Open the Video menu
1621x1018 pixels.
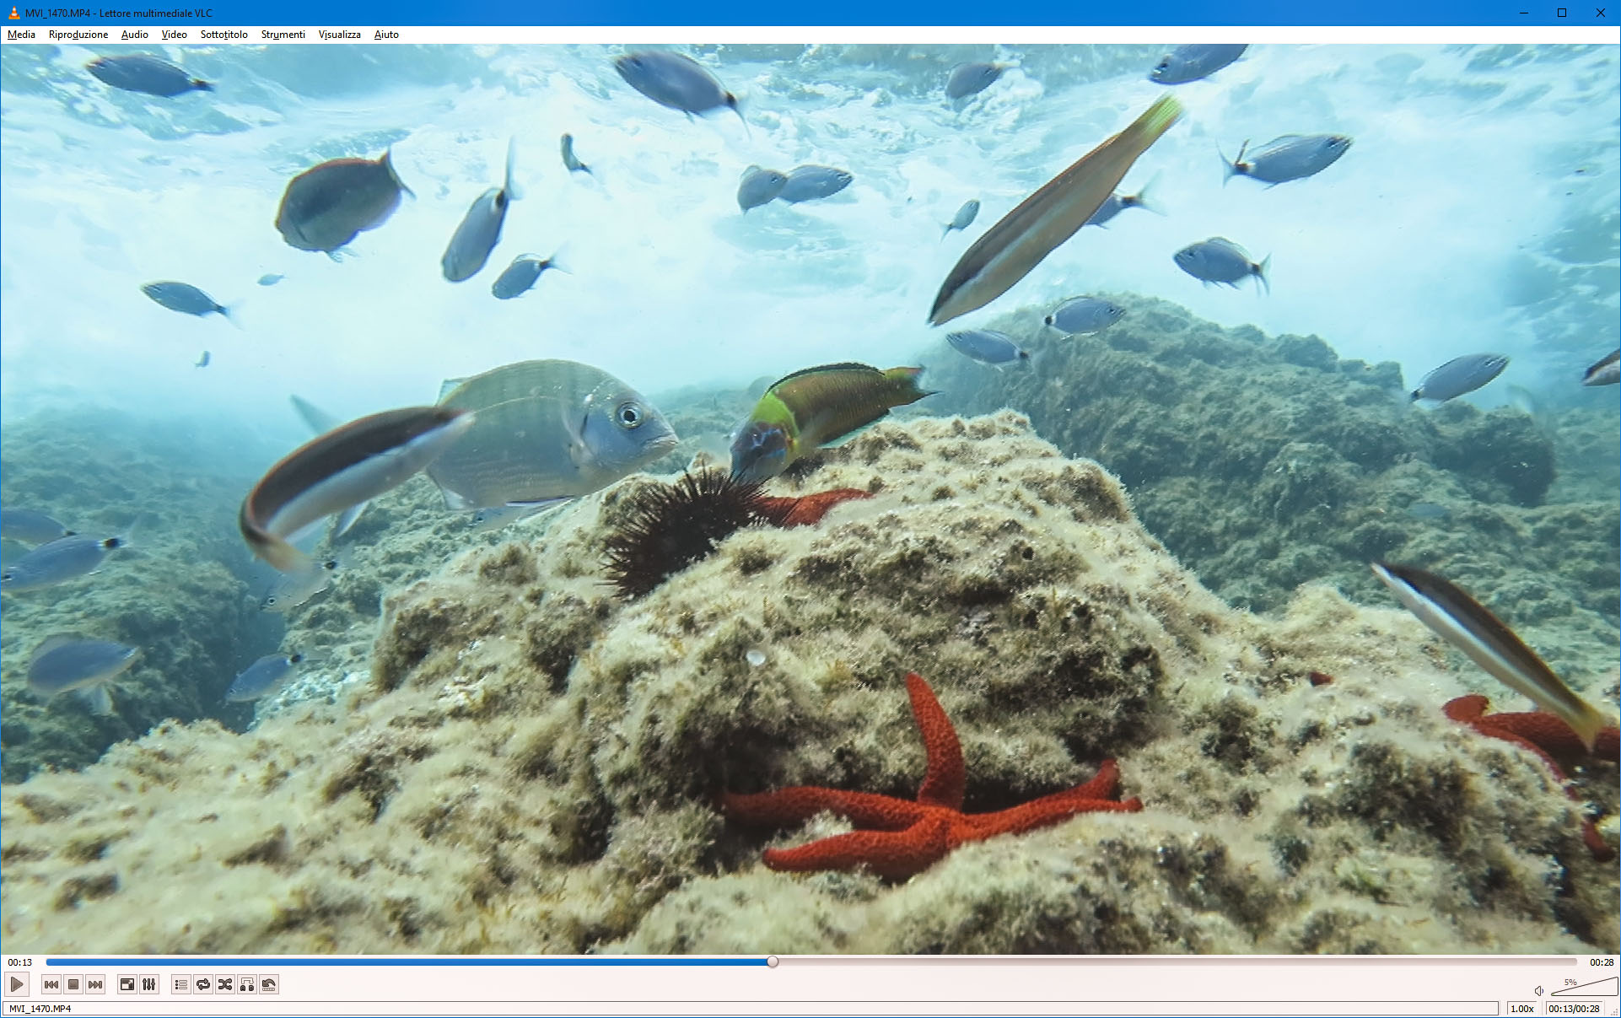tap(174, 35)
